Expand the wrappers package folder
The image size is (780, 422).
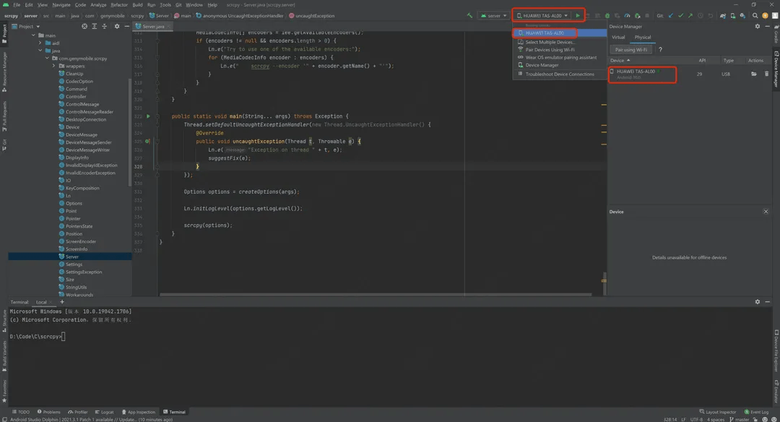coord(53,66)
